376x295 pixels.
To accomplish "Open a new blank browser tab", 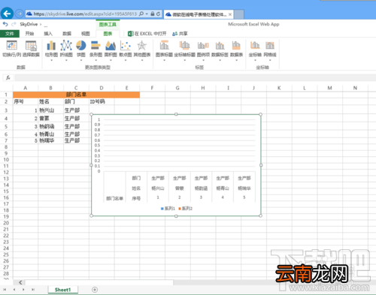I will (x=239, y=14).
